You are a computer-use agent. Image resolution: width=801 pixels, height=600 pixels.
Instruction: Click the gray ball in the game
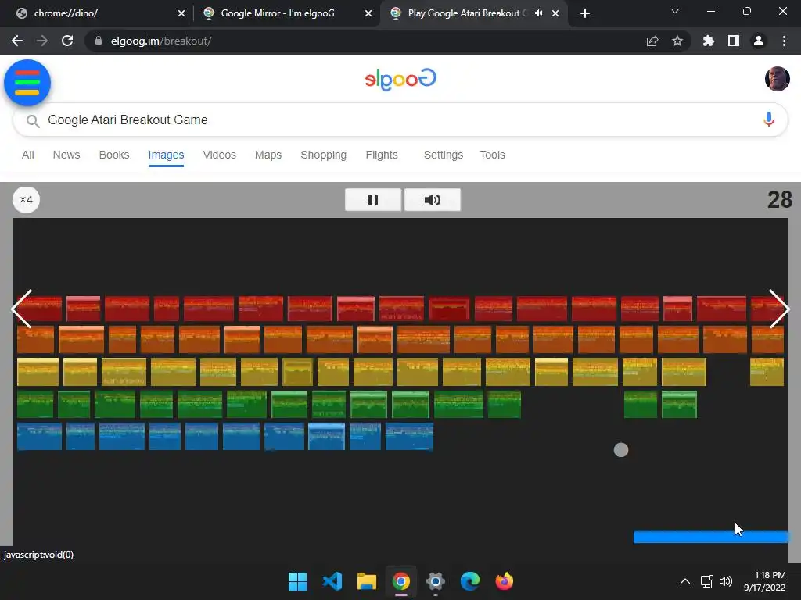(x=620, y=450)
